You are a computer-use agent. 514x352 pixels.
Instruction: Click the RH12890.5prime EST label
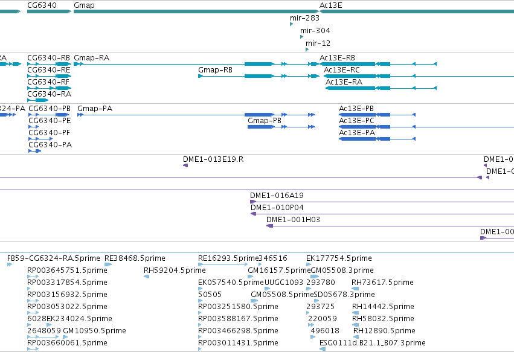(x=384, y=331)
